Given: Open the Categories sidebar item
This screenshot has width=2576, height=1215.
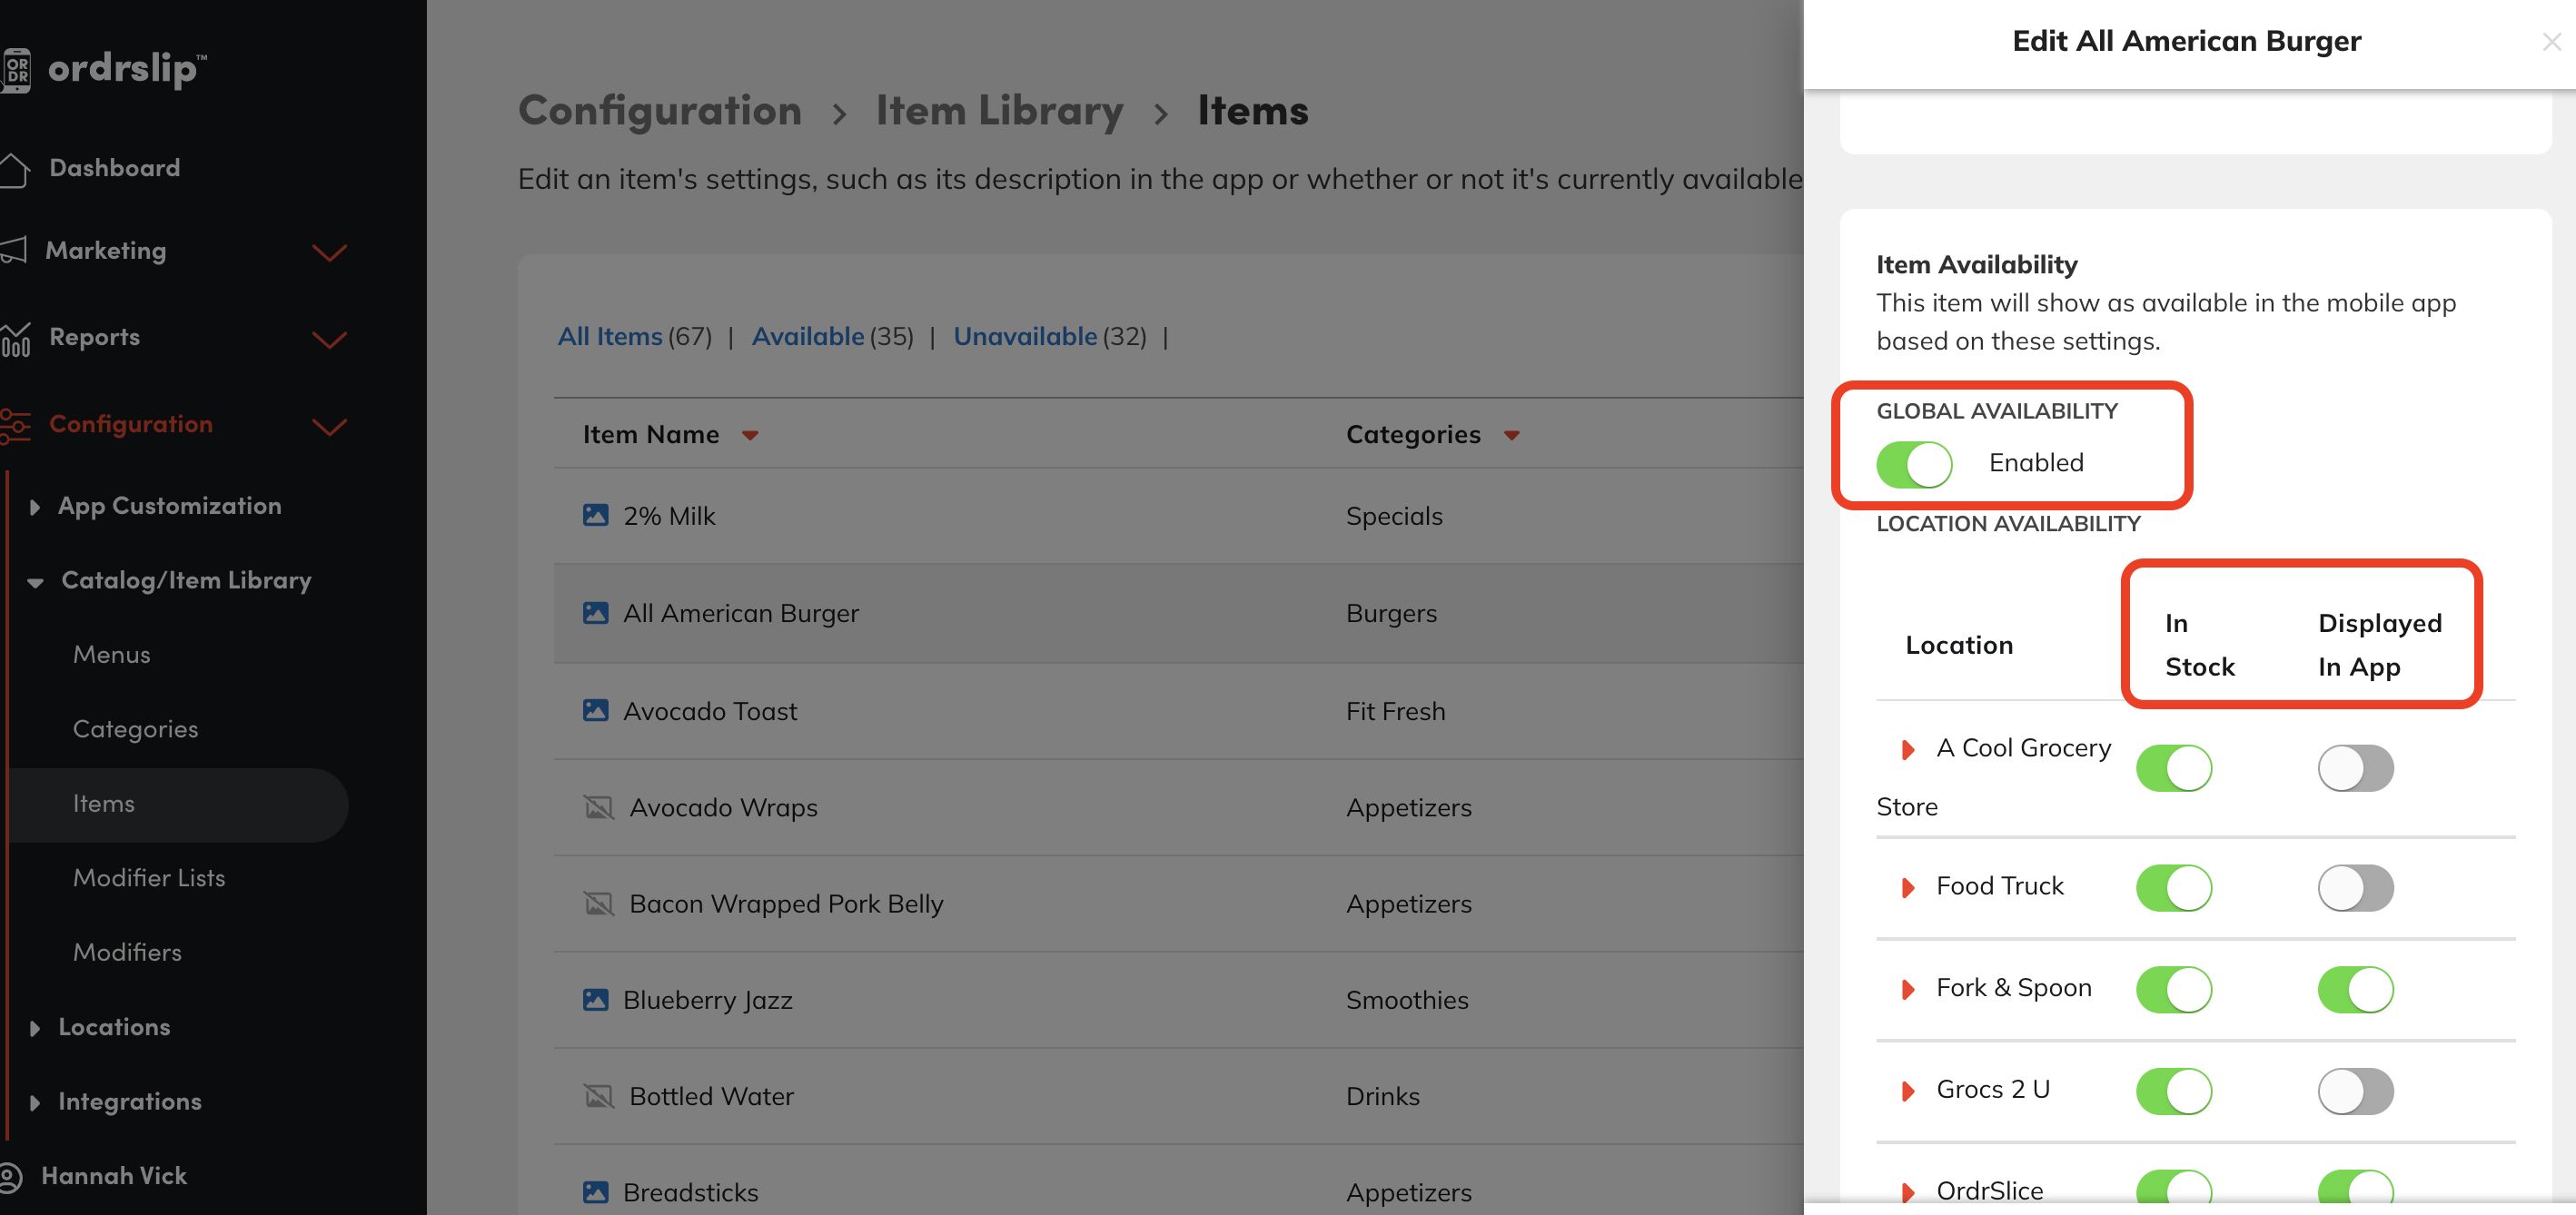Looking at the screenshot, I should click(135, 729).
